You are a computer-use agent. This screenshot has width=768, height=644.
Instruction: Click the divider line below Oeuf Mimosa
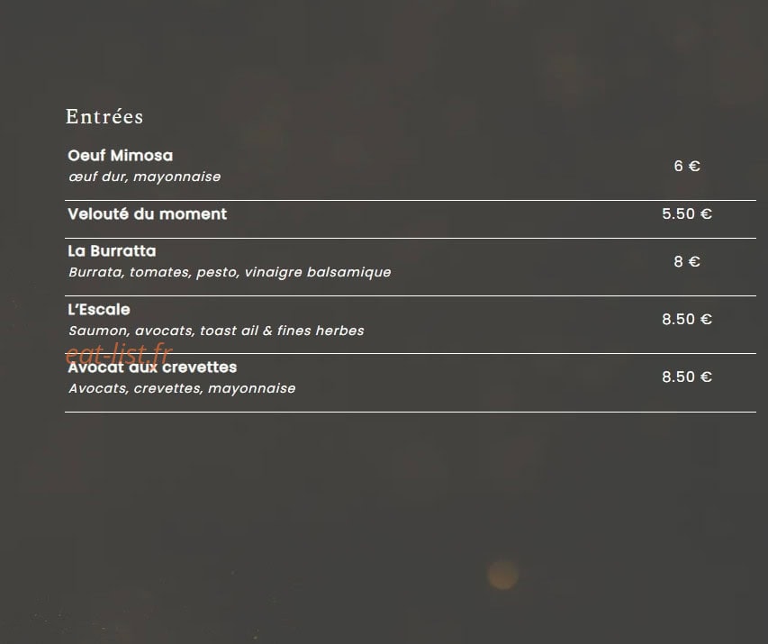pos(411,201)
